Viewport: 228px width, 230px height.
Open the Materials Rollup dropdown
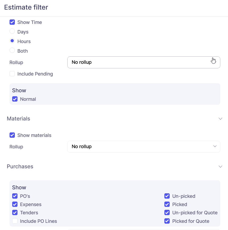(144, 147)
